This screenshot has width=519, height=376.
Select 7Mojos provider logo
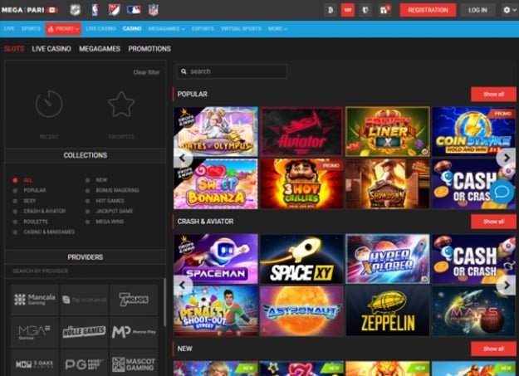[134, 299]
